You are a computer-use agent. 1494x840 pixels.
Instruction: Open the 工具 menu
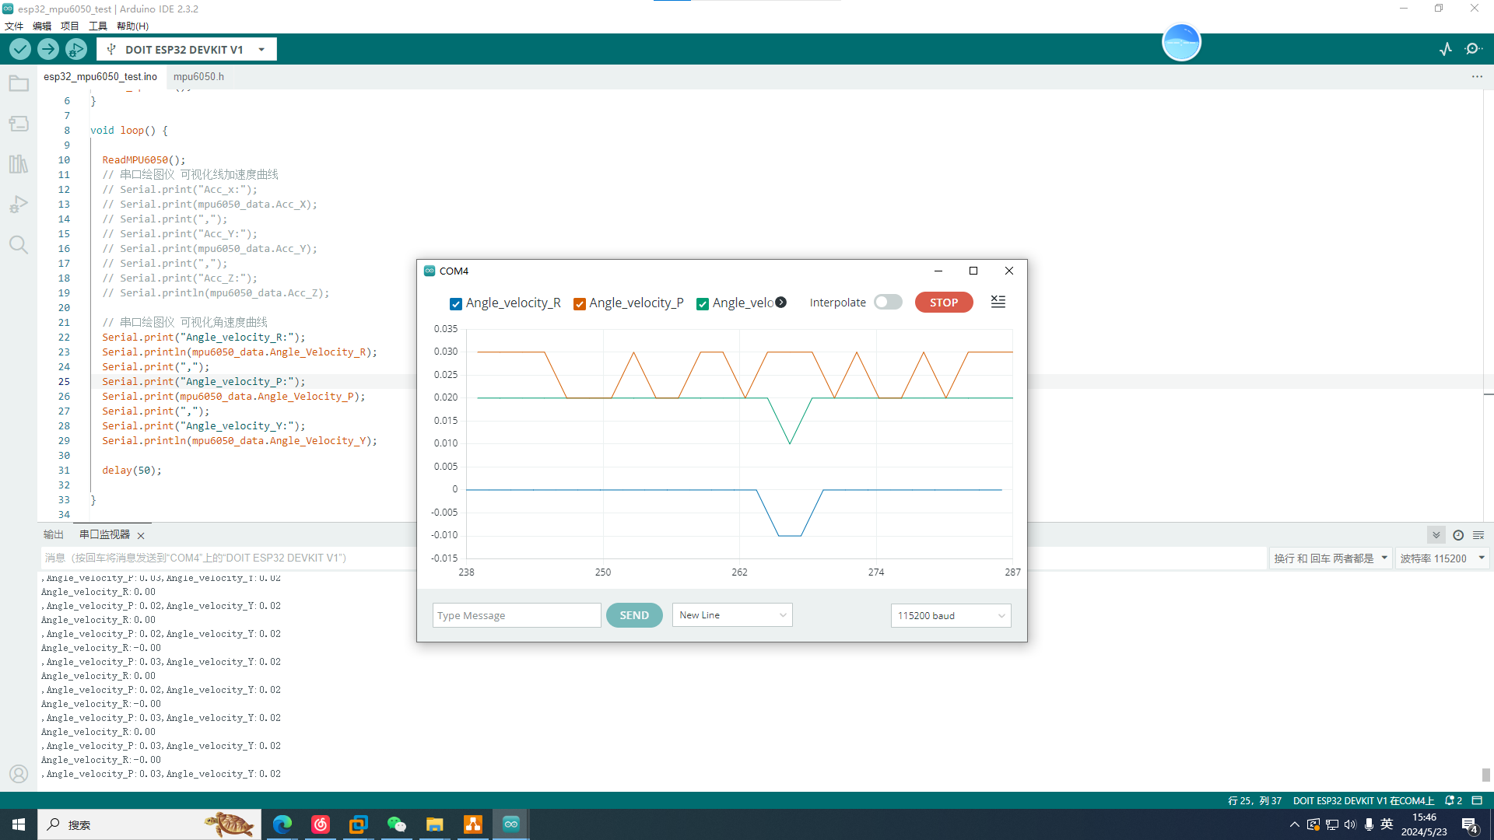(98, 26)
